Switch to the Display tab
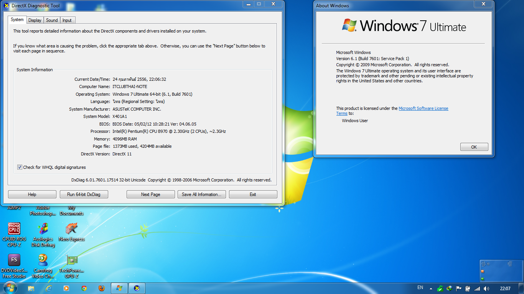The image size is (524, 294). [35, 20]
